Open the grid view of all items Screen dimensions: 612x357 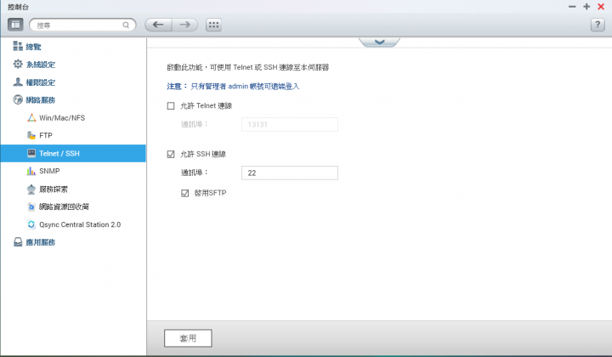tap(213, 25)
